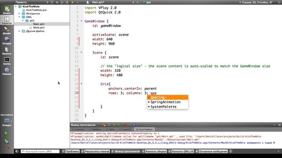Open the Дизайн design mode

[7, 30]
